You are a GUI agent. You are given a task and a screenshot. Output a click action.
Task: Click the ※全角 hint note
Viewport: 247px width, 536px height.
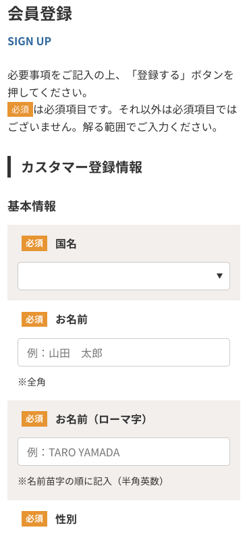(32, 382)
